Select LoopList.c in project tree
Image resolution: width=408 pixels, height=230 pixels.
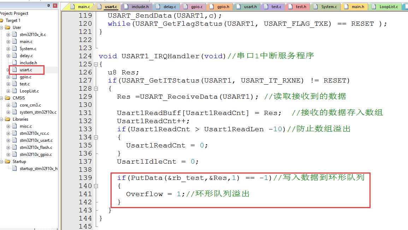[x=29, y=91]
